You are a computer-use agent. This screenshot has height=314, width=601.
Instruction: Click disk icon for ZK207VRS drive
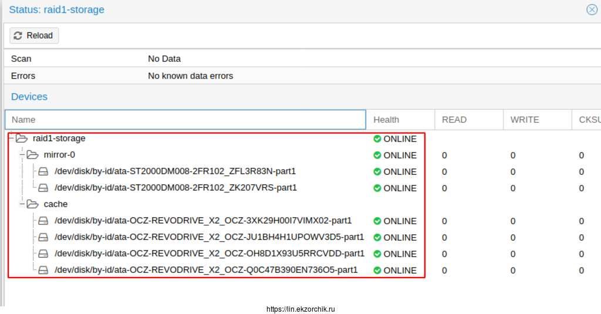[x=43, y=188]
